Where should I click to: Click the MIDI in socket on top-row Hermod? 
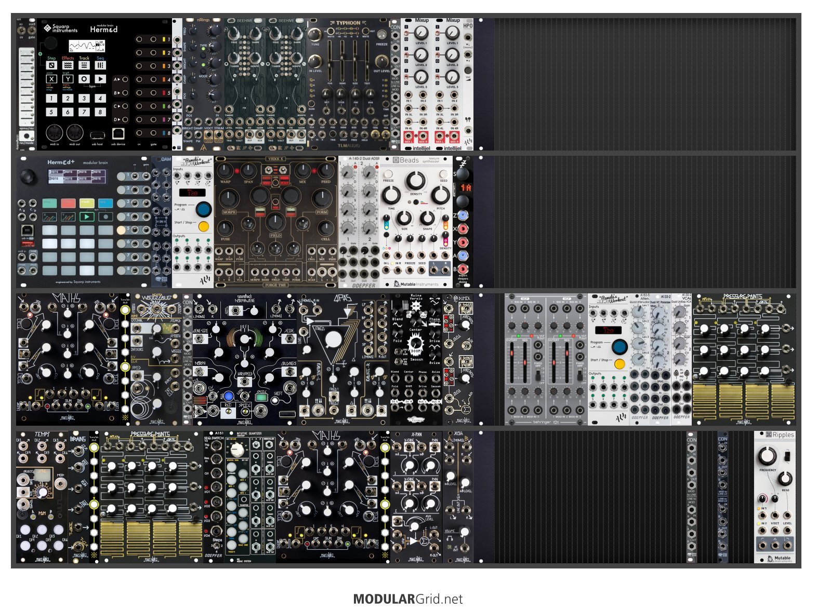(x=55, y=133)
